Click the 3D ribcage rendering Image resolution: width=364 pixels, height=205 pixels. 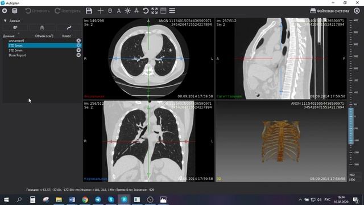click(x=280, y=141)
